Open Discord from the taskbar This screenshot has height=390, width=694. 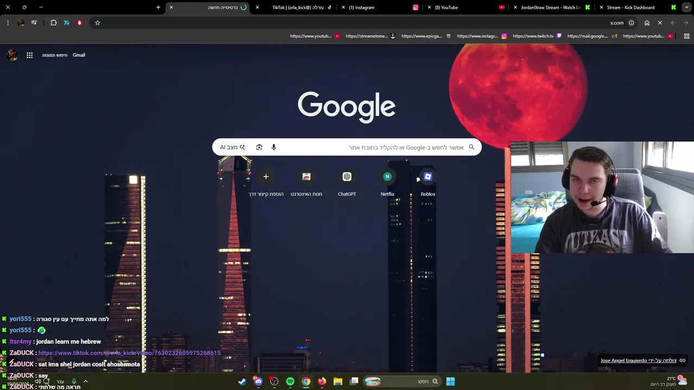point(258,381)
